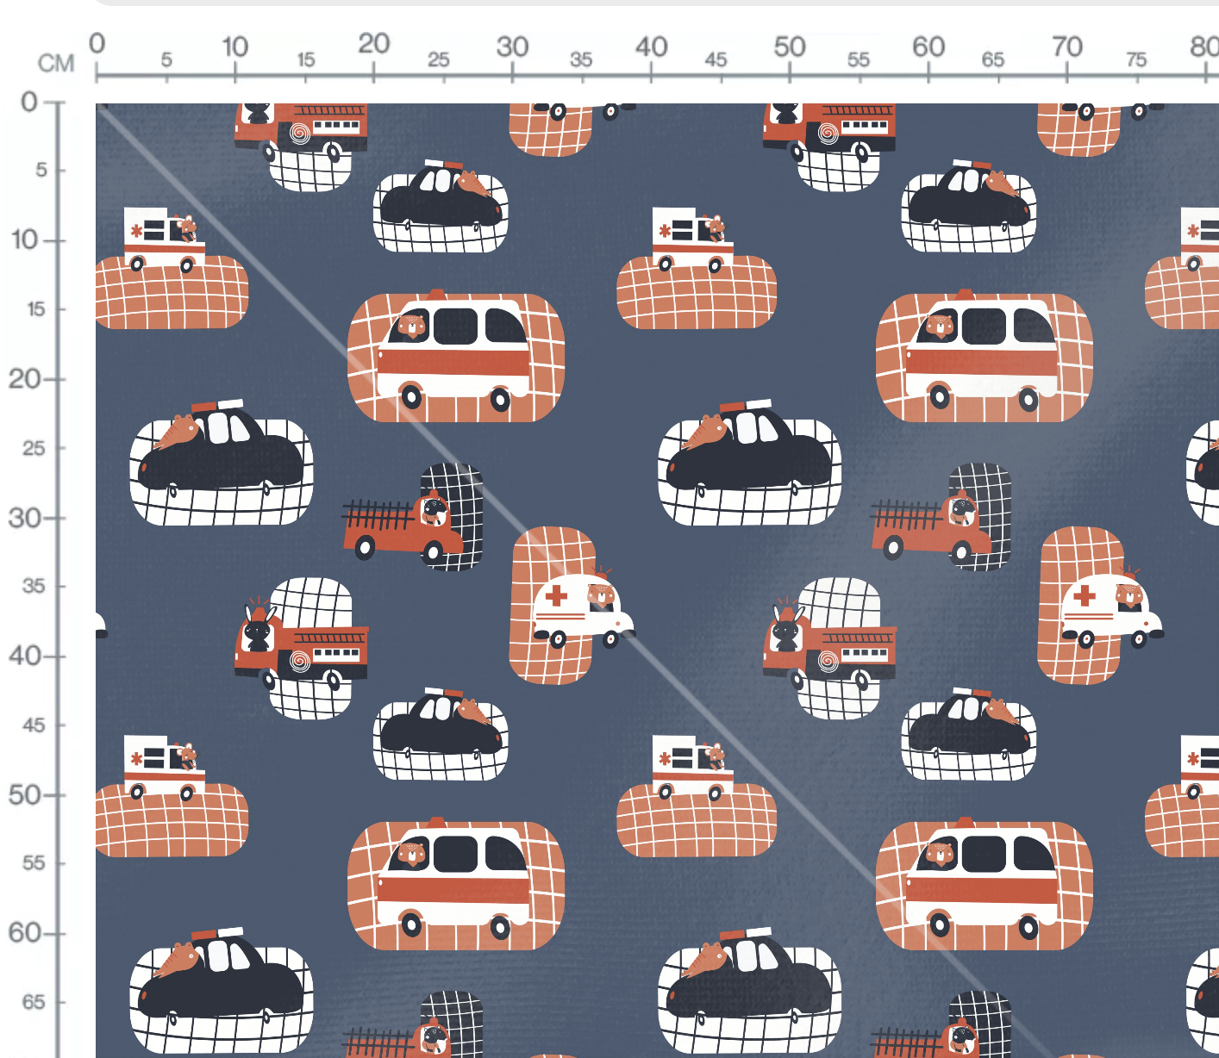
Task: Click the 10 mark on horizontal ruler
Action: 234,46
